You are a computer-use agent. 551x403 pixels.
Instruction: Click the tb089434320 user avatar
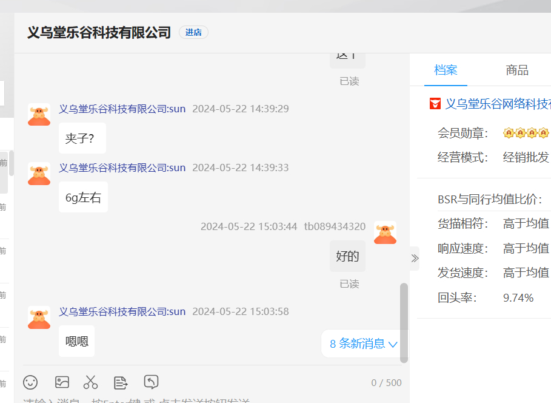385,232
